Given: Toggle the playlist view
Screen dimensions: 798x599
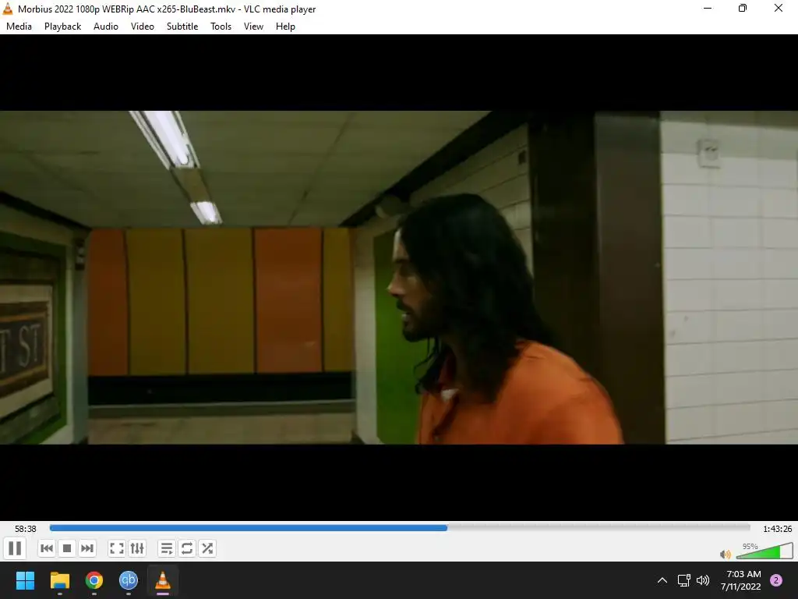Looking at the screenshot, I should click(167, 548).
